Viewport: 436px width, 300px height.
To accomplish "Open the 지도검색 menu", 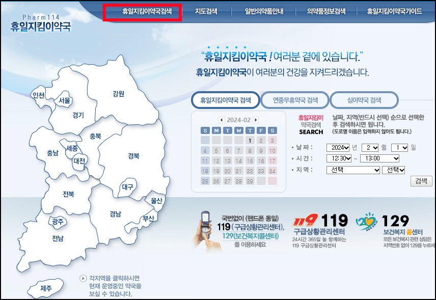I will coord(208,10).
